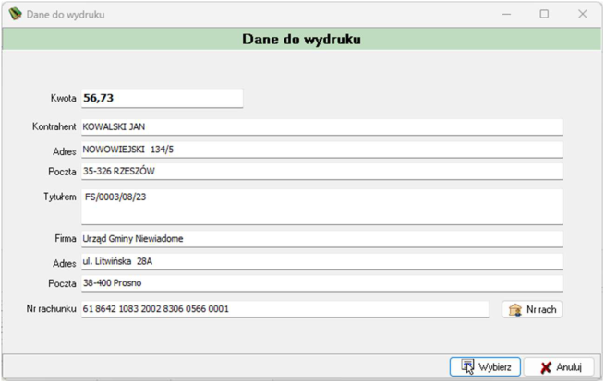Focus the Tytułem box with FS/0003/08/23
Viewport: 605px width, 383px height.
[x=321, y=207]
